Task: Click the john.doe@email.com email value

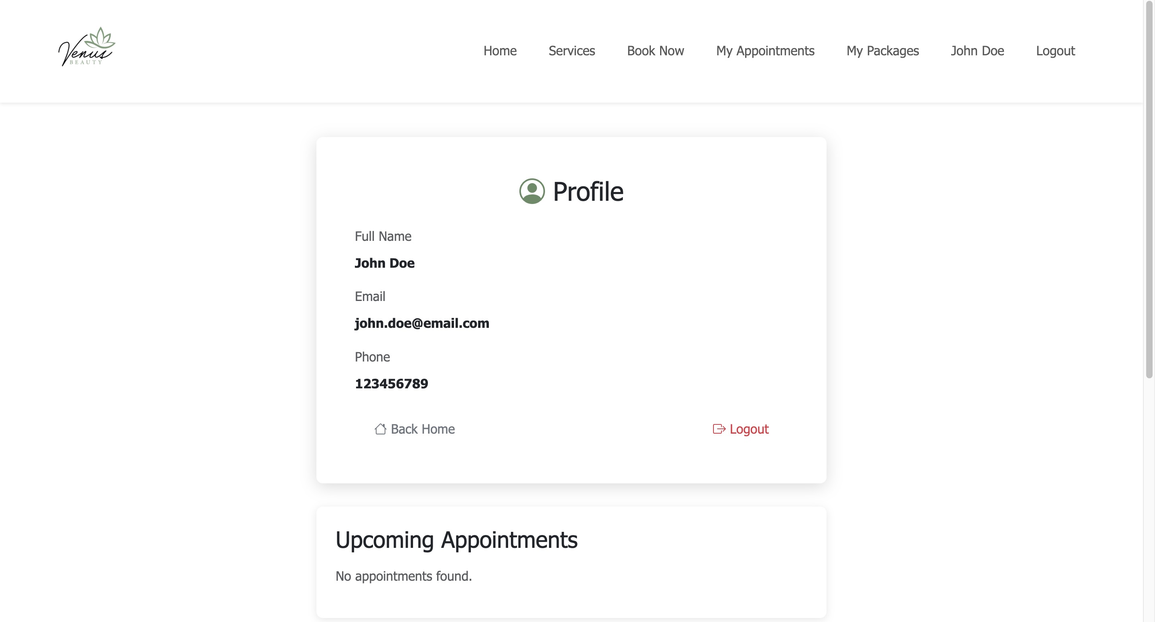Action: pos(421,323)
